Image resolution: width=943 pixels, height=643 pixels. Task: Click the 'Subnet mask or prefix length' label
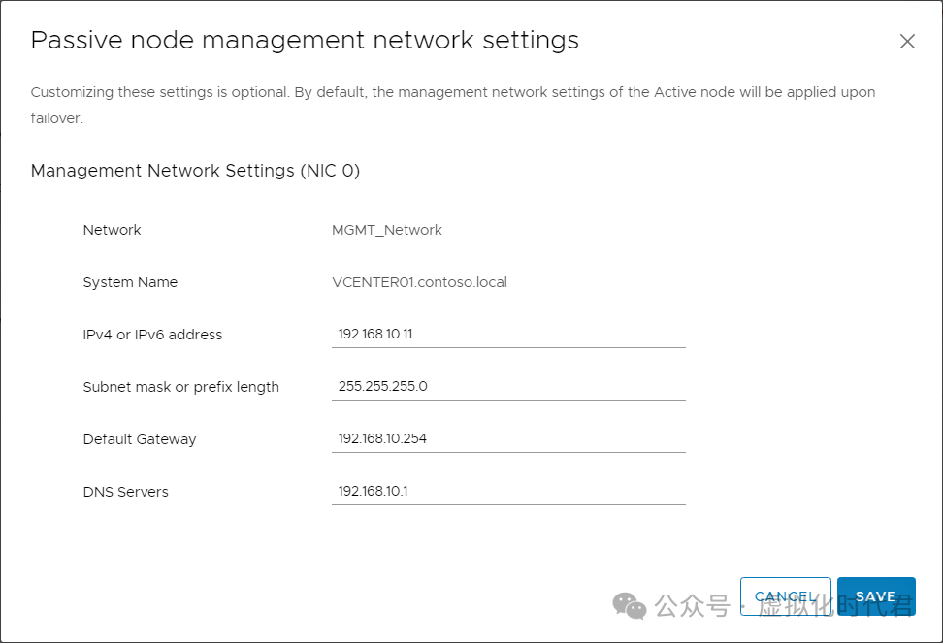(180, 387)
